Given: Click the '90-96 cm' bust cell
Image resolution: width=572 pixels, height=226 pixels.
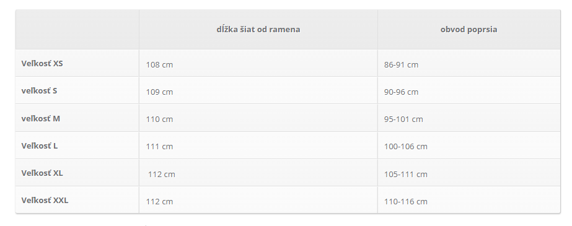Looking at the screenshot, I should tap(402, 92).
